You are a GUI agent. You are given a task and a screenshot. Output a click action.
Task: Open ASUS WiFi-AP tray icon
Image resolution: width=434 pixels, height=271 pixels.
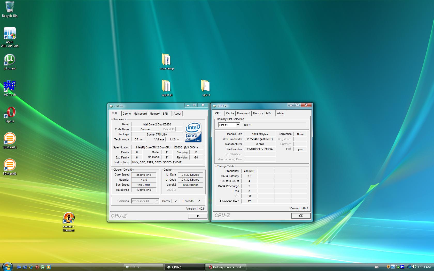[393, 267]
